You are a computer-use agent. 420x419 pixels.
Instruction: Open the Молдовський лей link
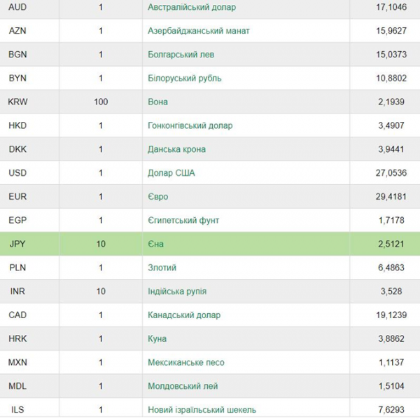pyautogui.click(x=183, y=386)
